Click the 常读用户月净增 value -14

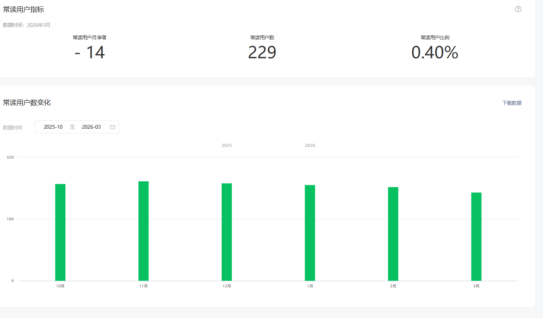(x=90, y=53)
